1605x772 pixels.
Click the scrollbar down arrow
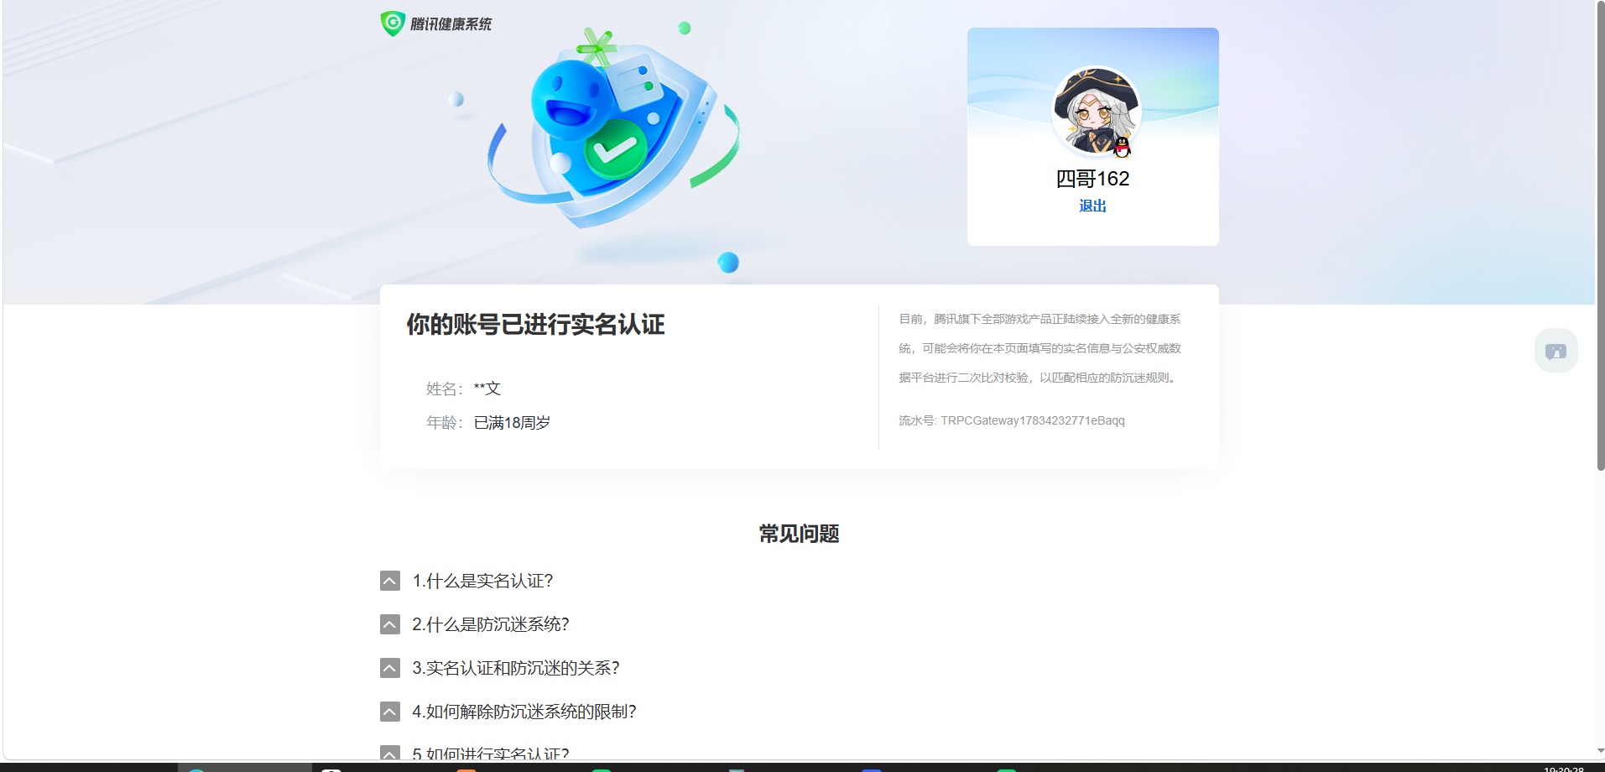[1600, 752]
